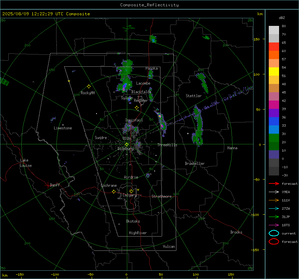Click the green 31JP arrow icon
Screen dimensions: 299x279
[274, 217]
